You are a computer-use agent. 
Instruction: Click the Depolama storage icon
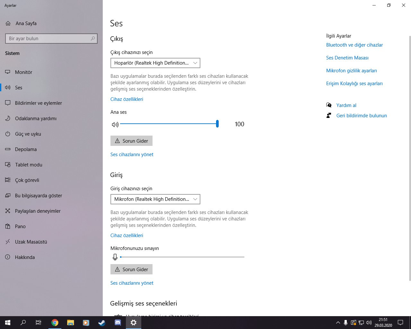[8, 149]
